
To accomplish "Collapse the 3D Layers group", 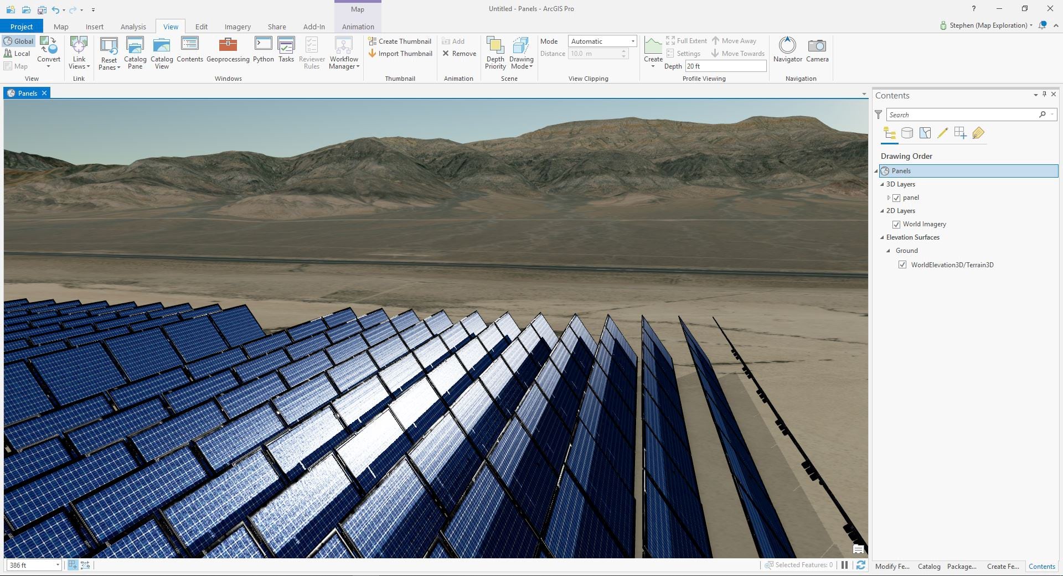I will point(883,184).
